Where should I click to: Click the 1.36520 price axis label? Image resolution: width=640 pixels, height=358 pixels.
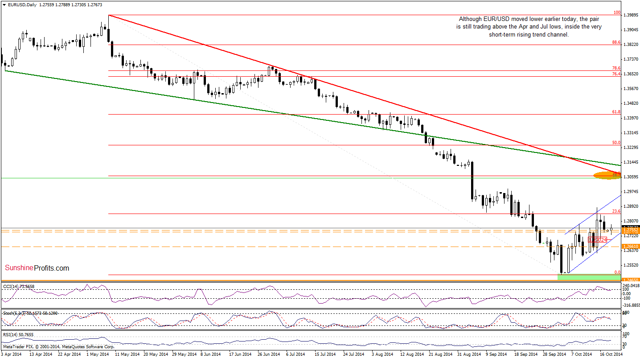click(x=630, y=74)
